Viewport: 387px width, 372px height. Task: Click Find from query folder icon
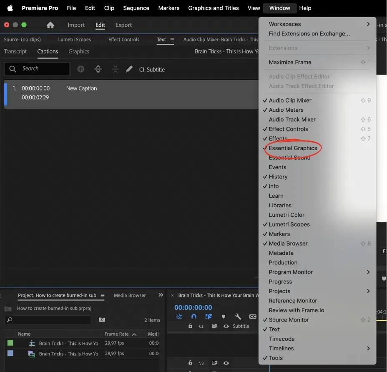coord(102,320)
